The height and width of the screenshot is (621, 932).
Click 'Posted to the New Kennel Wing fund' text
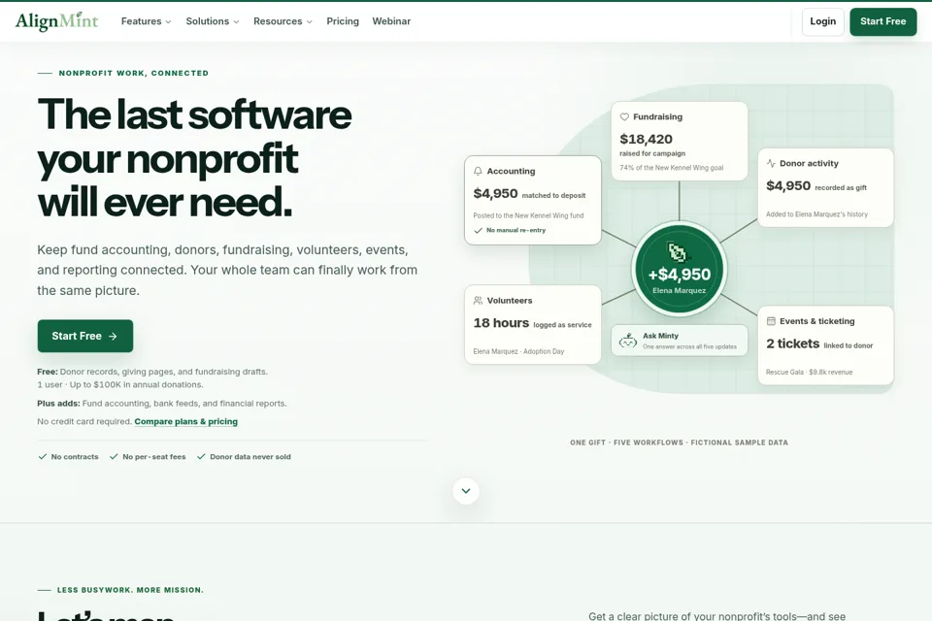click(x=528, y=215)
